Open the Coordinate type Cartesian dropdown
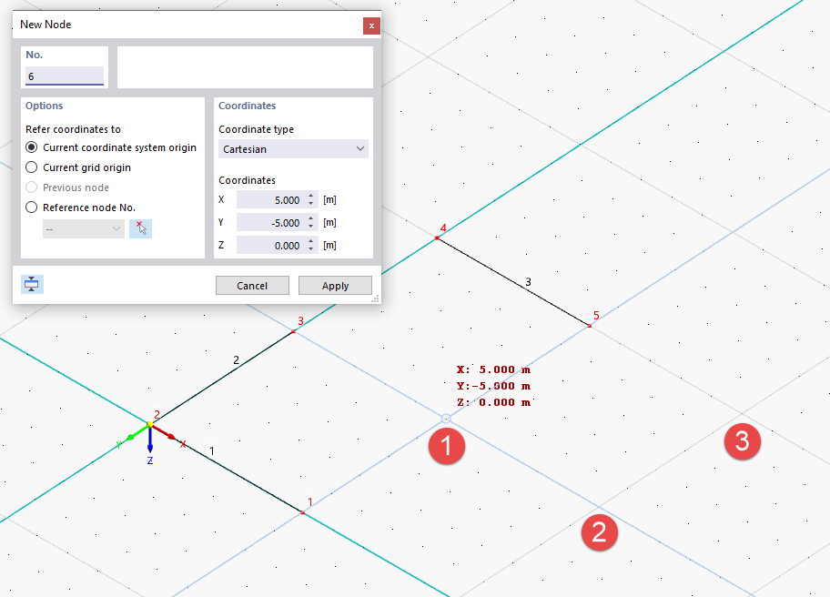This screenshot has height=597, width=830. [293, 148]
